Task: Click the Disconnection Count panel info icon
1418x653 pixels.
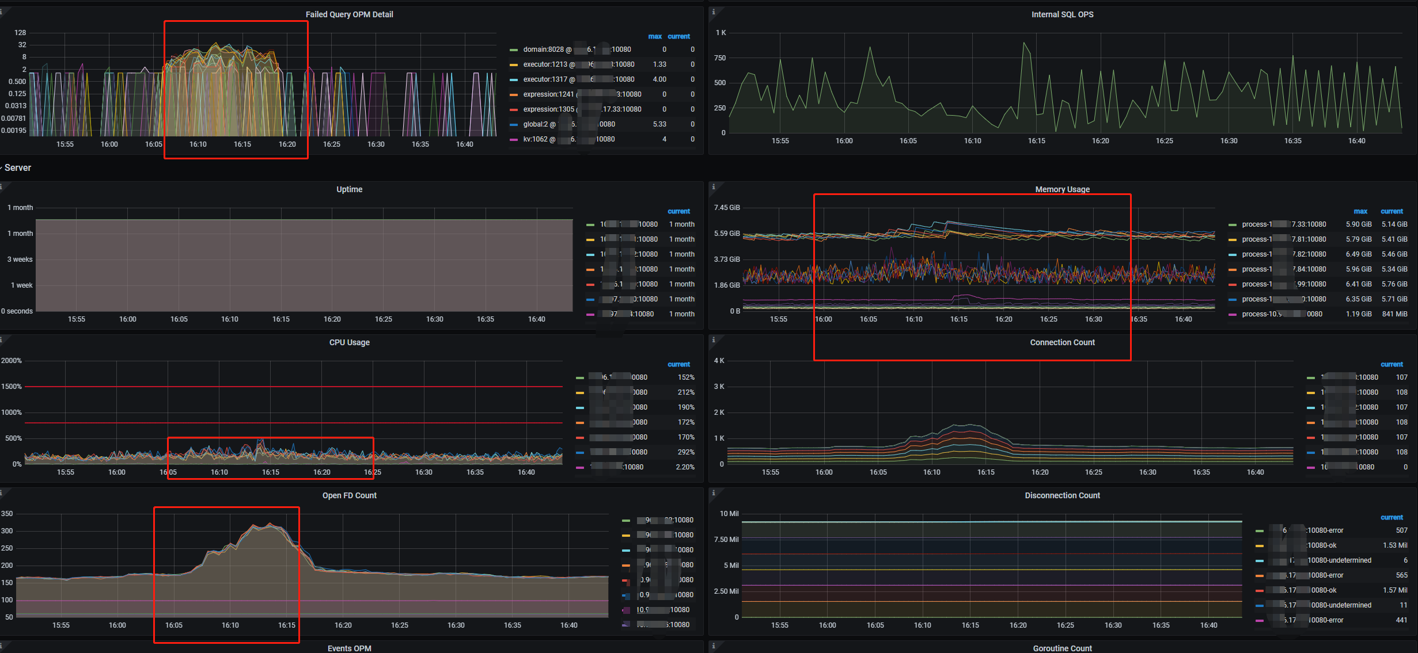Action: [x=714, y=493]
